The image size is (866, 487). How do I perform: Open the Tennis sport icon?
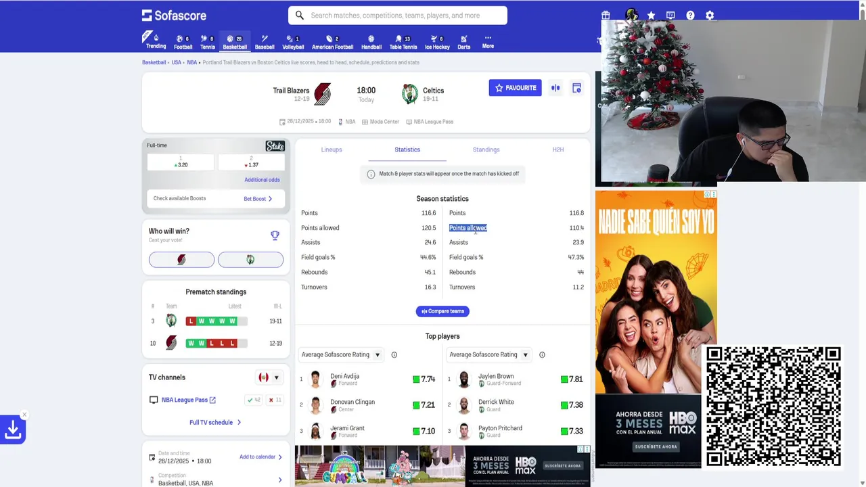coord(208,42)
